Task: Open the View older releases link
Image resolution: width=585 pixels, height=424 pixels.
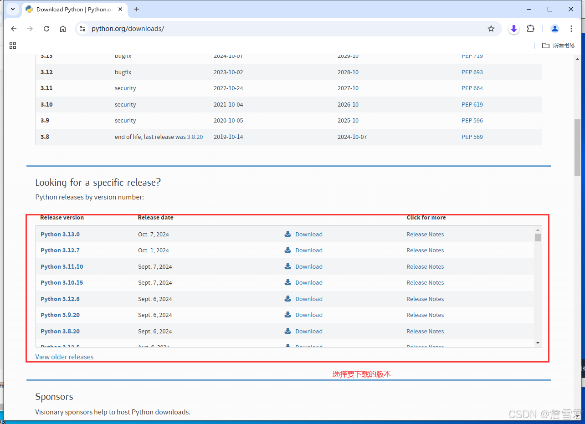Action: [x=64, y=357]
